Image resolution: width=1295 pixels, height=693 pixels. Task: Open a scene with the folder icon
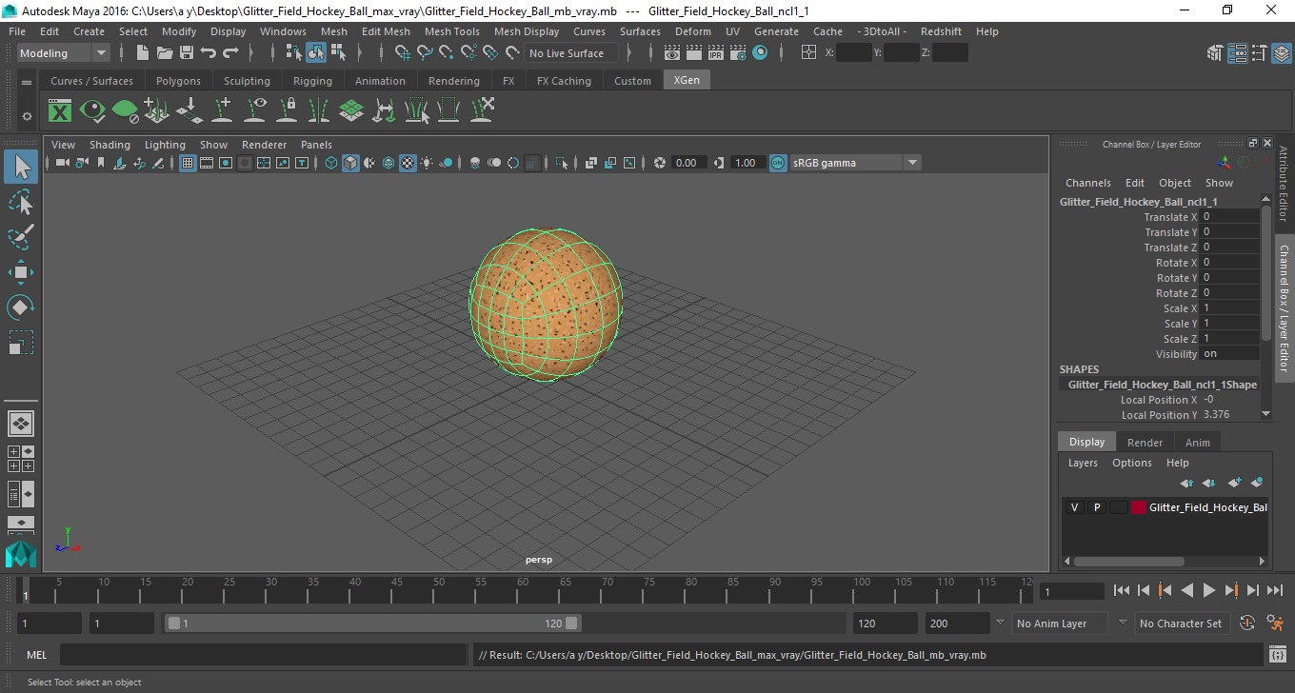[164, 53]
